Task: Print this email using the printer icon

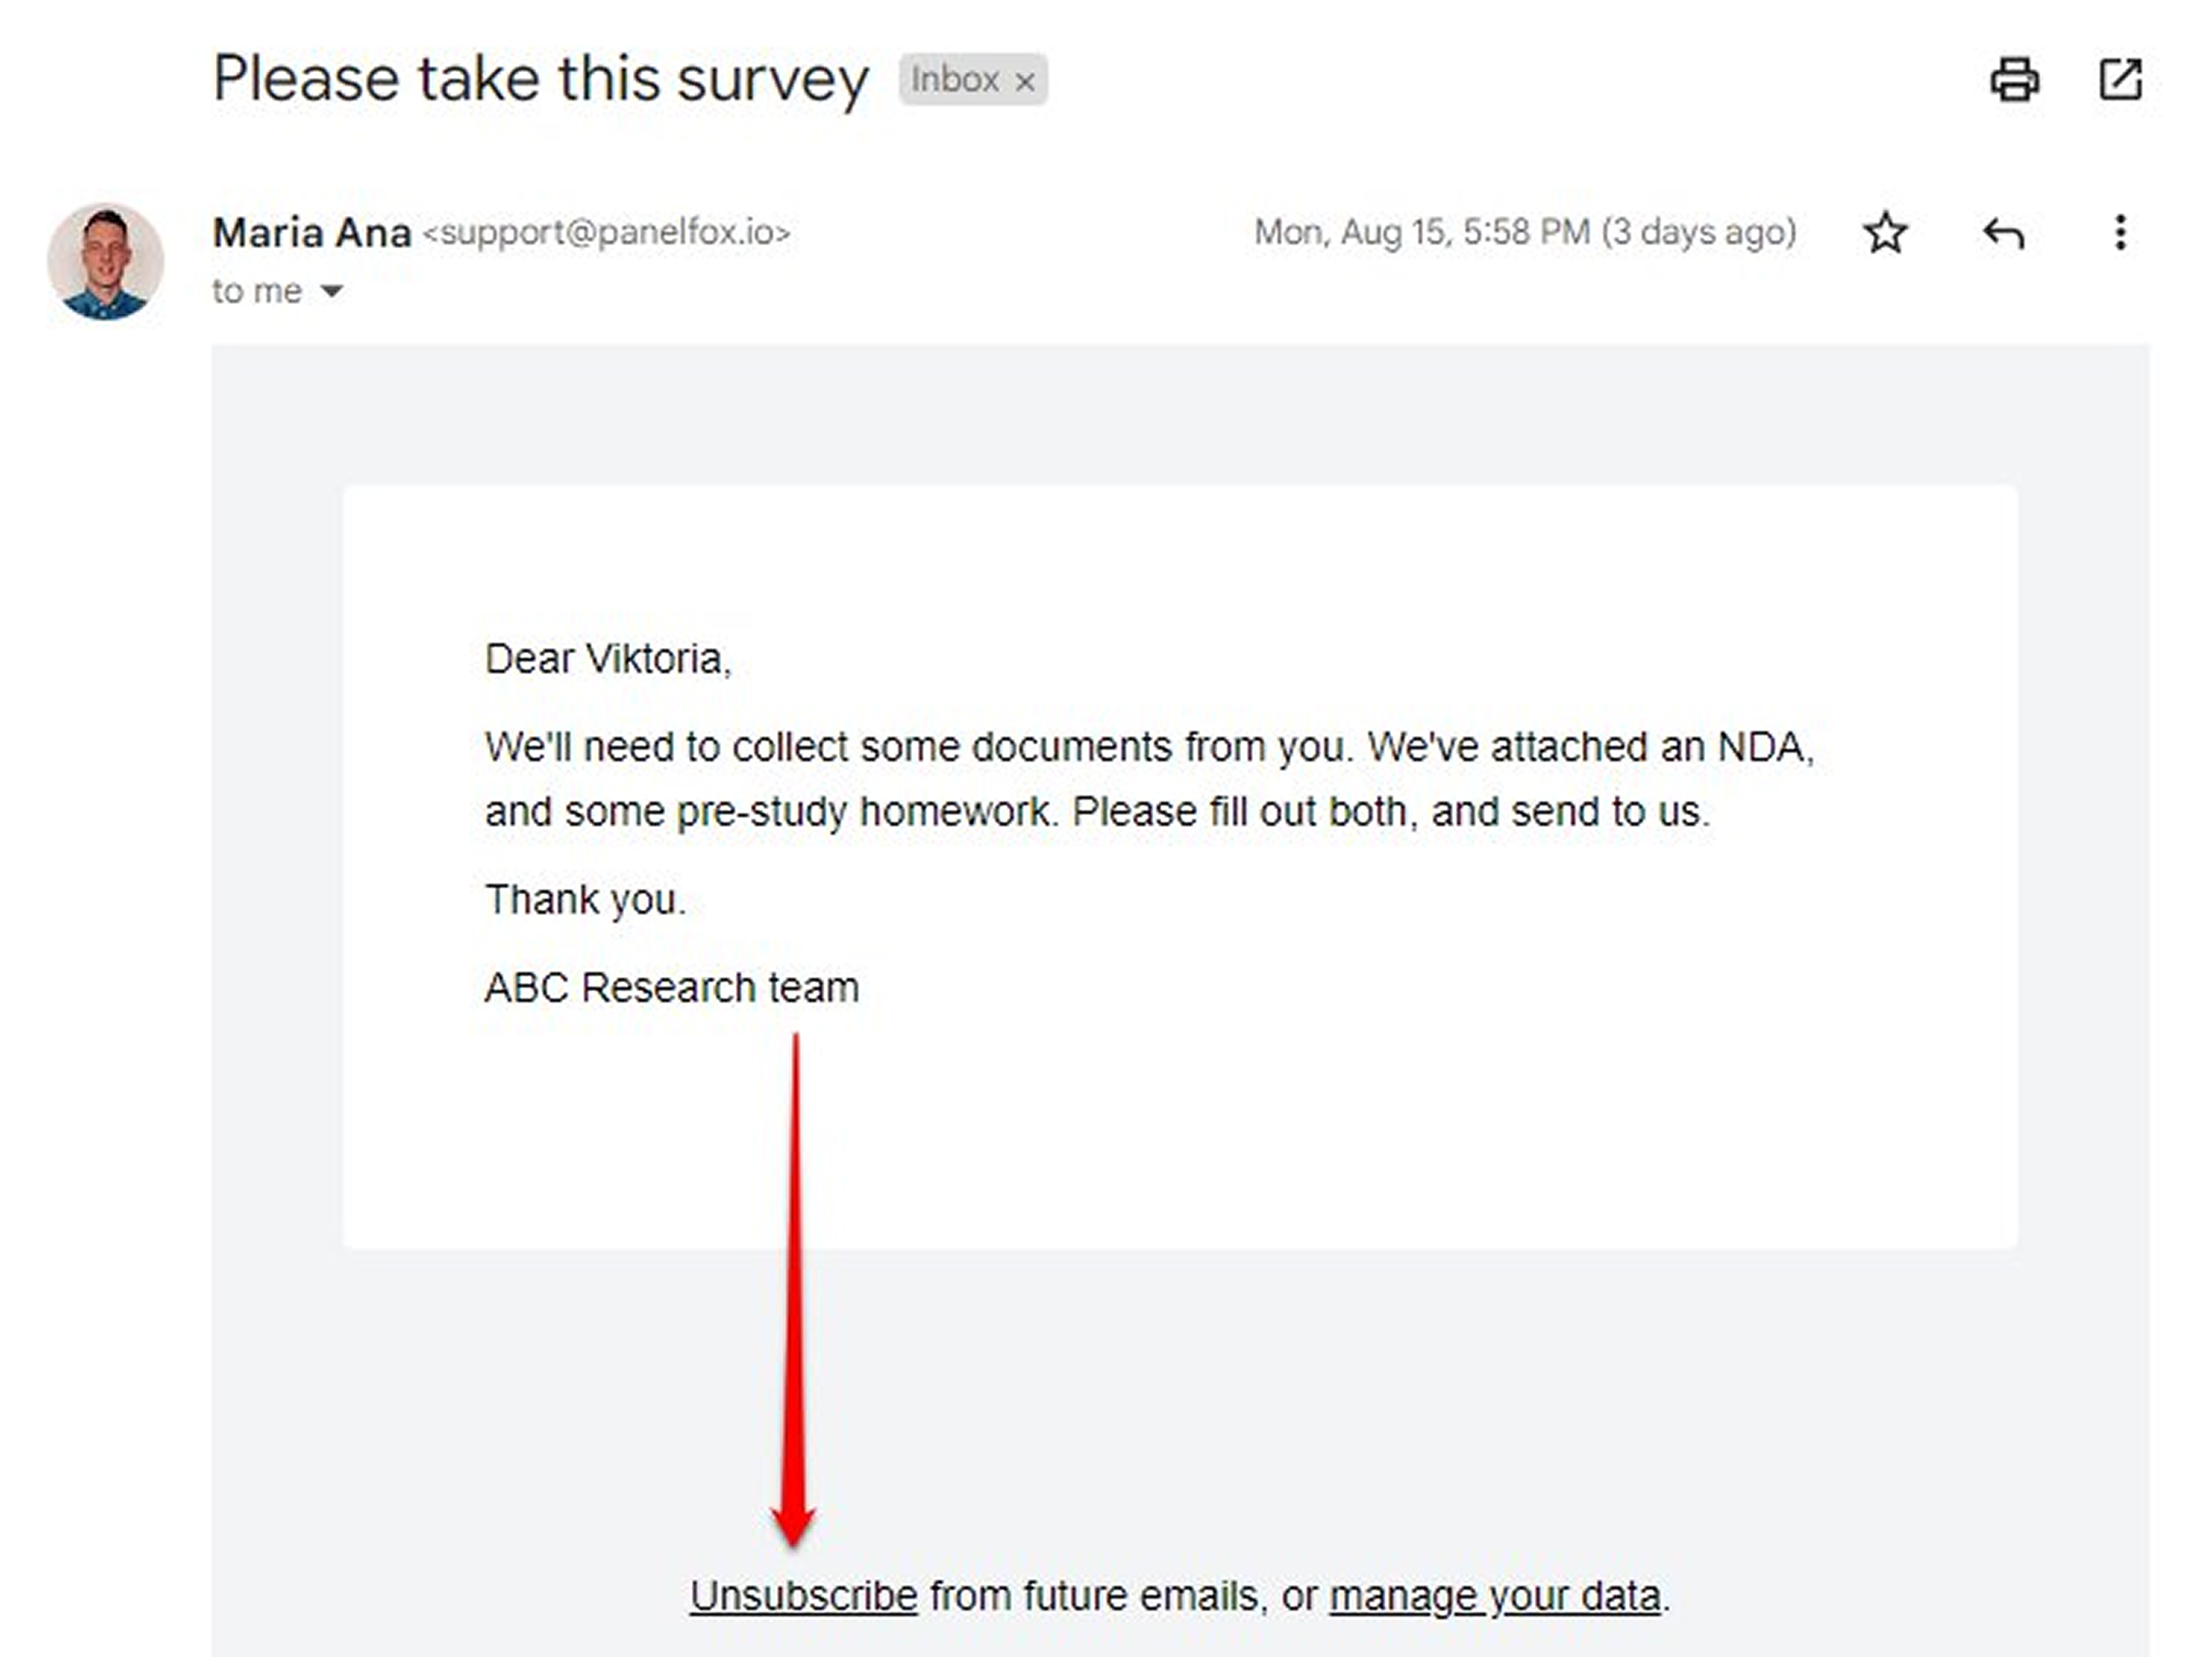Action: [2014, 79]
